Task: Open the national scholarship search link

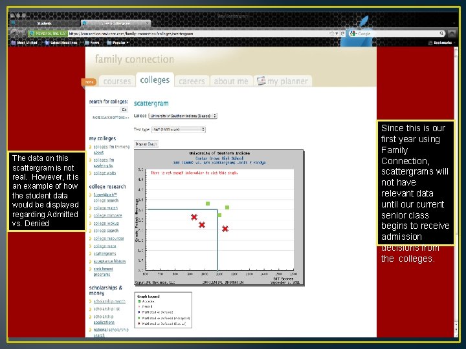Action: (111, 332)
